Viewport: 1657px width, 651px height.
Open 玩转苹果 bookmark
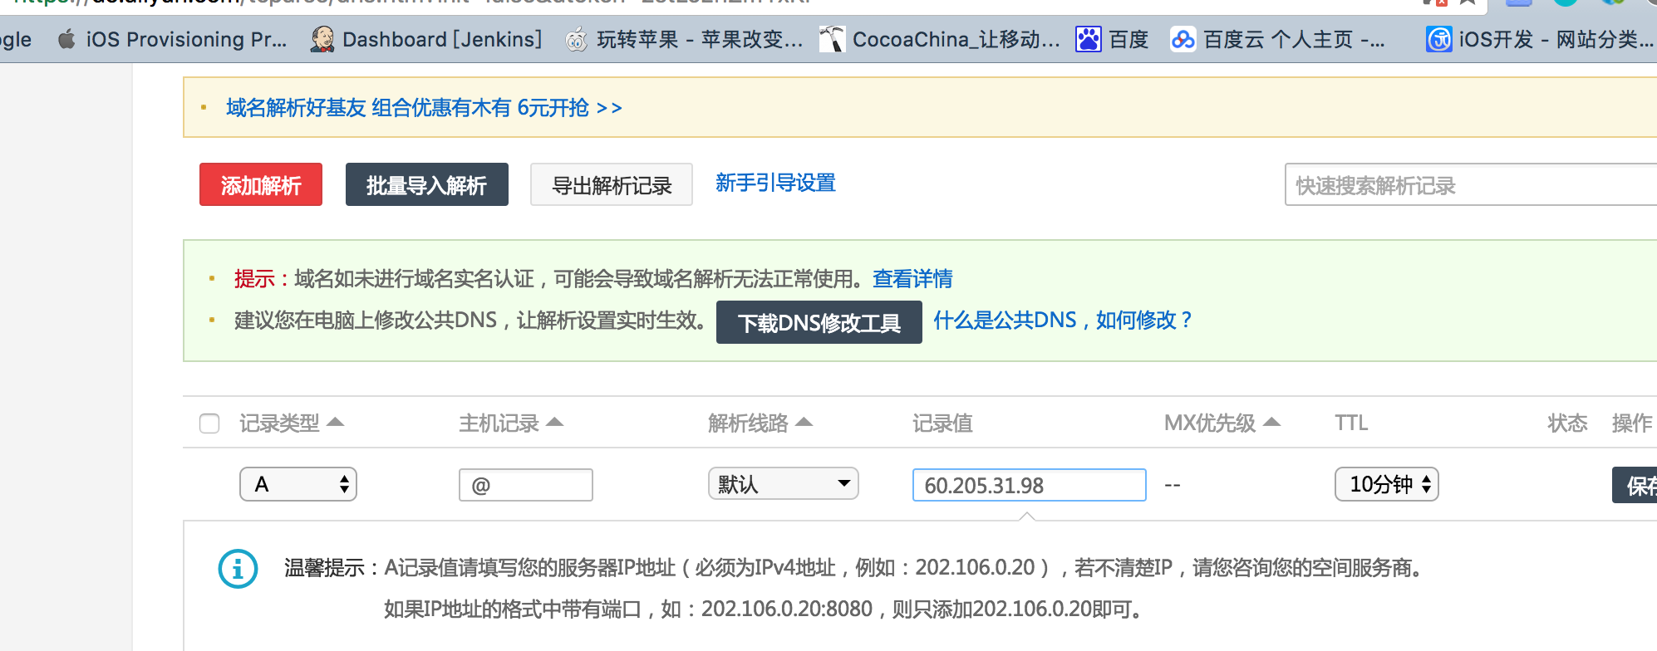tap(684, 39)
